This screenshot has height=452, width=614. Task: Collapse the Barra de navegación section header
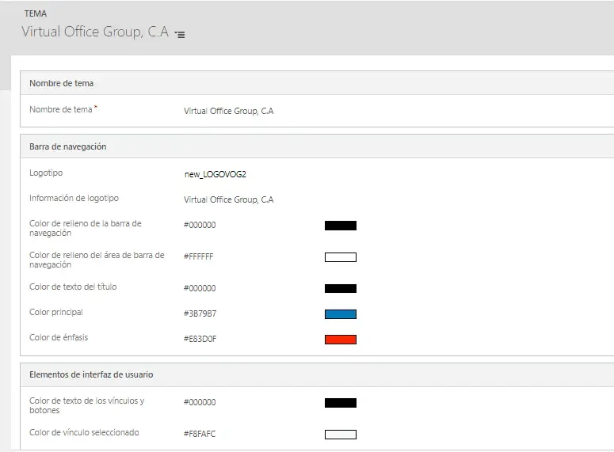tap(68, 146)
